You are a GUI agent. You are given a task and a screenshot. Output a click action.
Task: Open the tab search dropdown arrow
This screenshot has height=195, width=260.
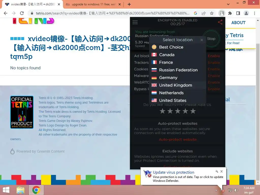tap(228, 4)
